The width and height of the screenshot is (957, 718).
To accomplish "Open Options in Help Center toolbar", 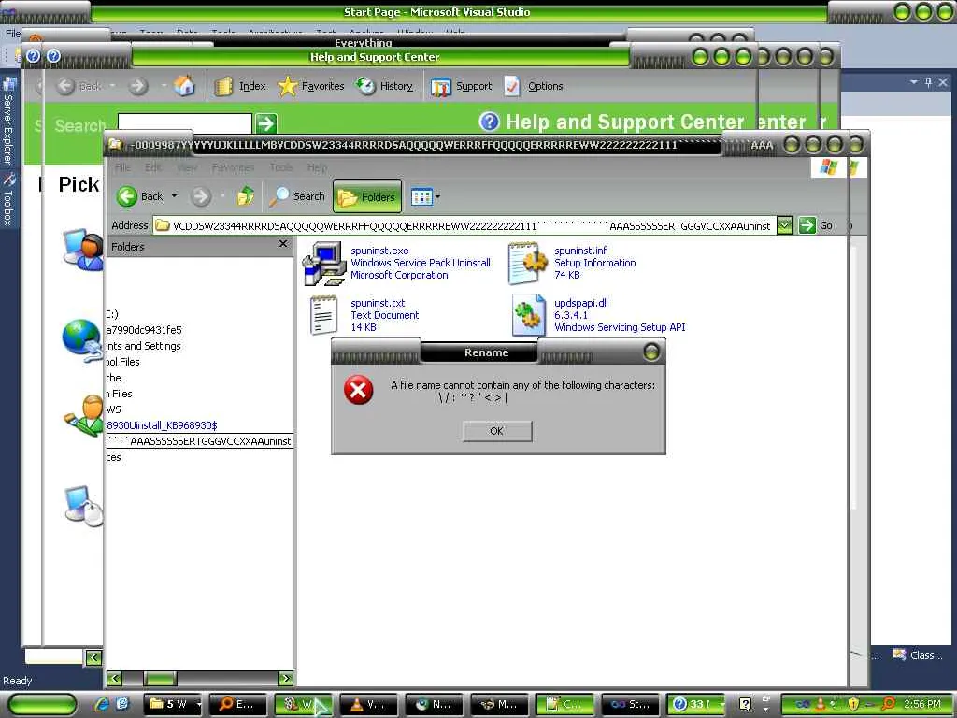I will (x=534, y=86).
